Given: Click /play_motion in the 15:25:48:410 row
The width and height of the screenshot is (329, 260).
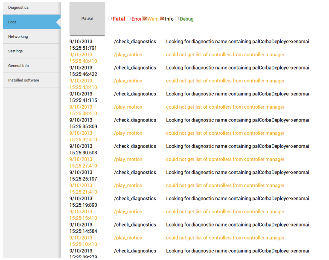Looking at the screenshot, I should [128, 55].
